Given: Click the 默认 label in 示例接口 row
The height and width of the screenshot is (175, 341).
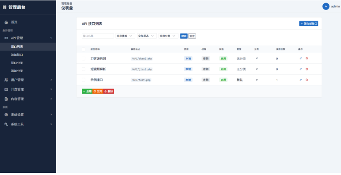Looking at the screenshot, I should click(x=240, y=80).
